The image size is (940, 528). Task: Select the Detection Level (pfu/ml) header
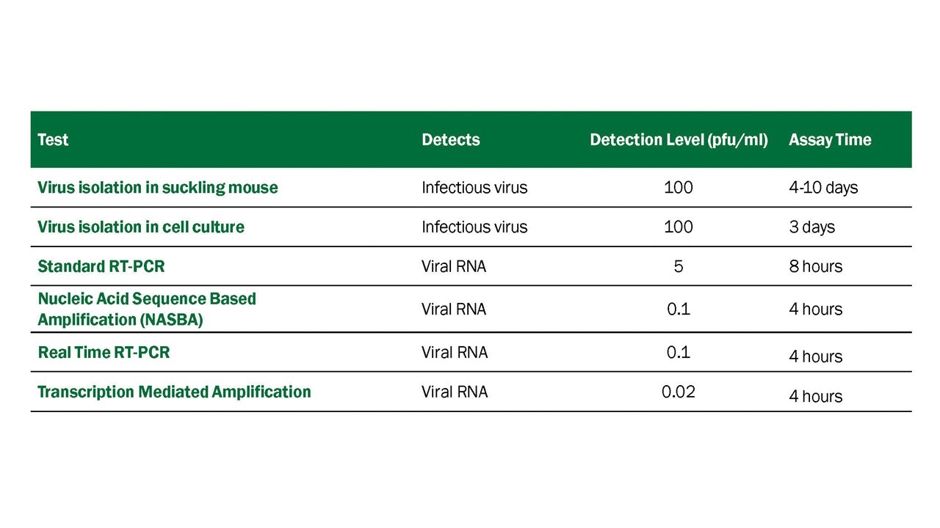coord(679,140)
